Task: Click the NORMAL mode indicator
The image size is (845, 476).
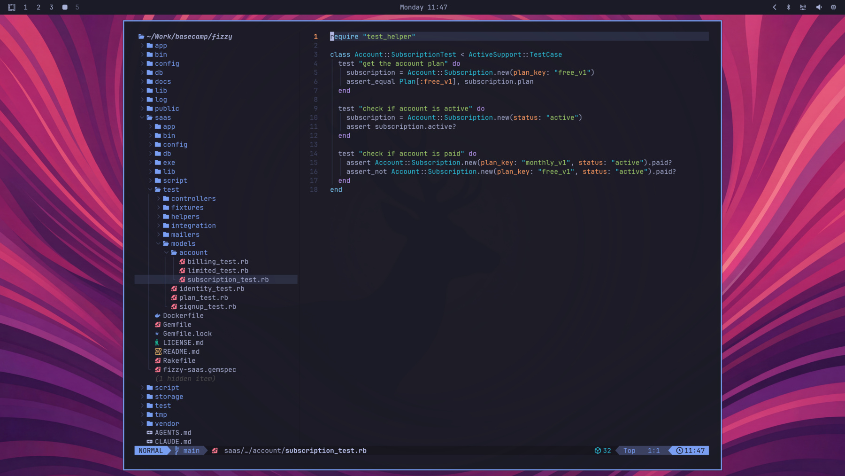Action: [x=151, y=451]
